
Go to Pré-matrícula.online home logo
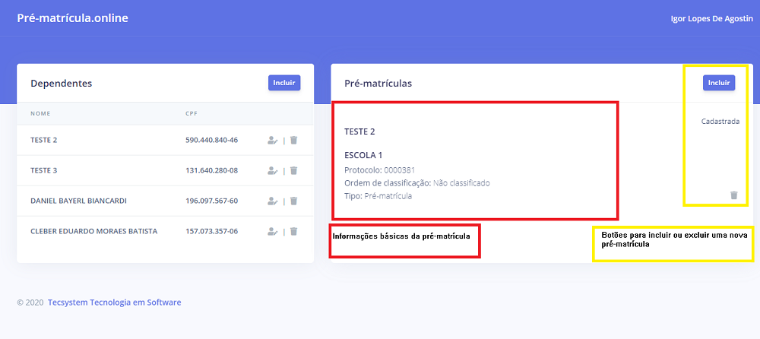(72, 18)
